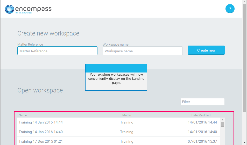Select date cell 14/01/2016 14:44
247x145 pixels.
pyautogui.click(x=202, y=122)
